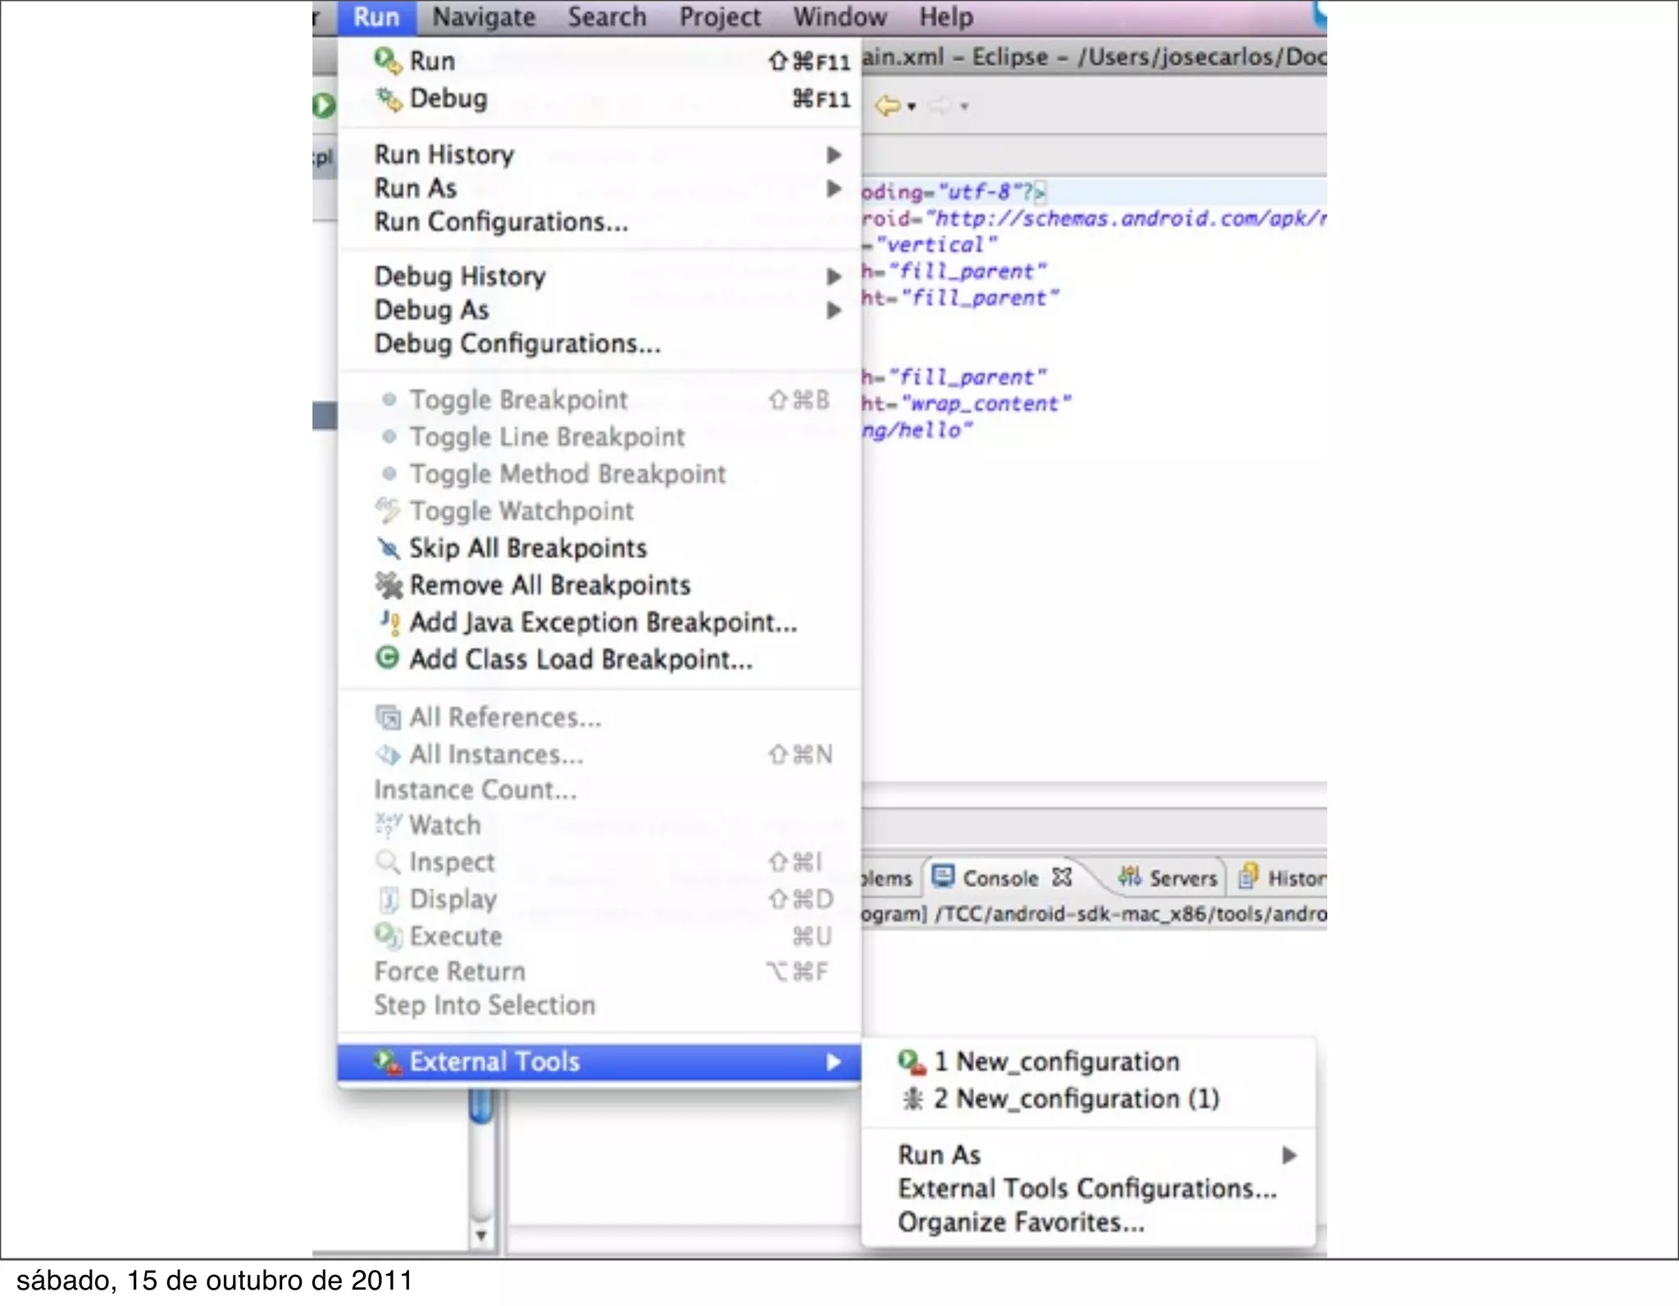Viewport: 1679px width, 1306px height.
Task: Click the yellow back navigation arrow
Action: coord(886,106)
